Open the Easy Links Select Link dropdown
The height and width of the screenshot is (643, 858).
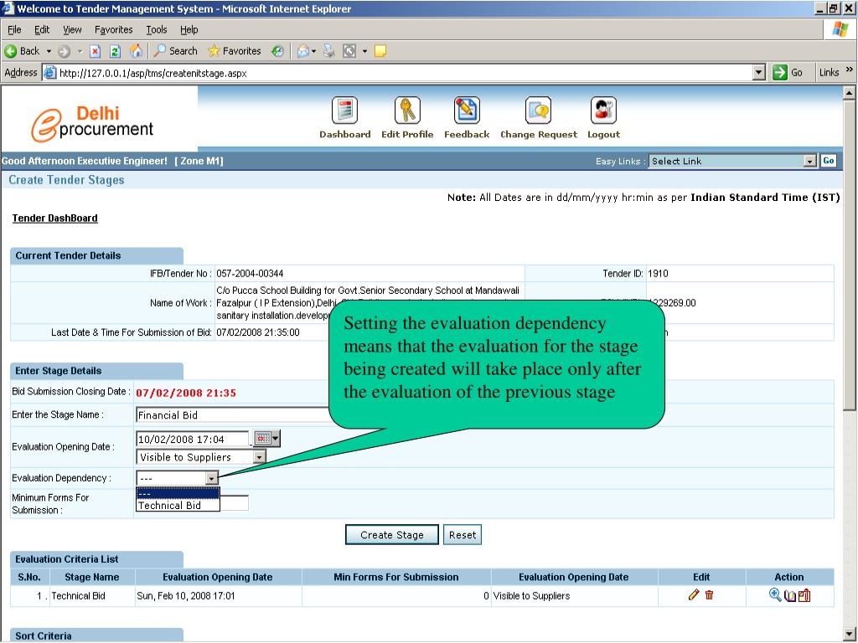pos(810,161)
